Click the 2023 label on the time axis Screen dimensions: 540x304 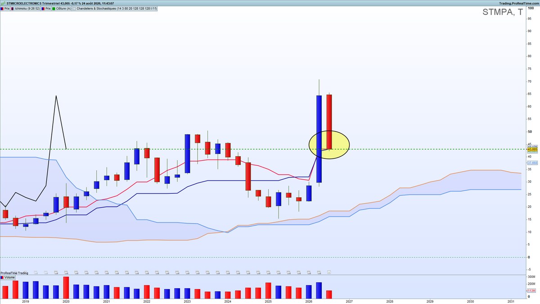pos(187,301)
